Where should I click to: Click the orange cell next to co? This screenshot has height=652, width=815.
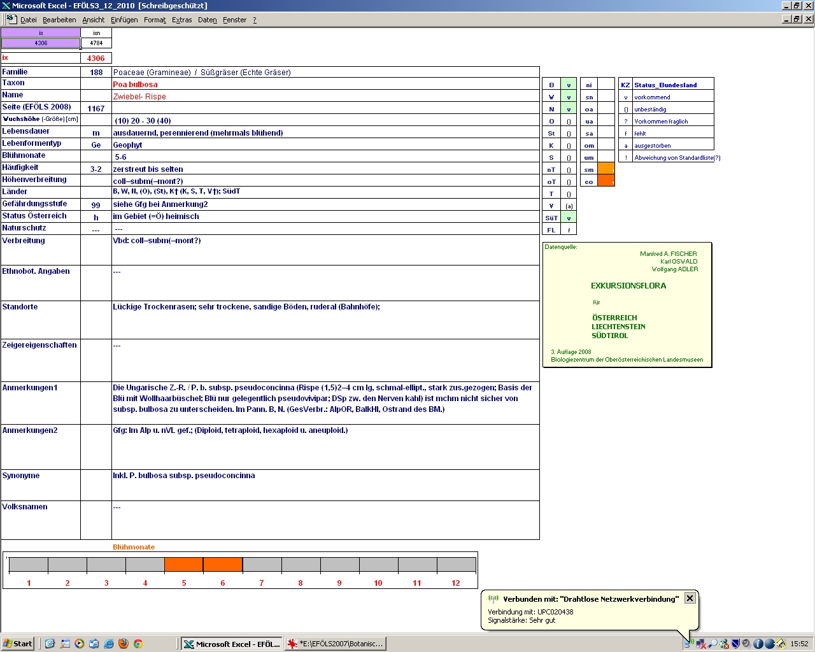tap(606, 181)
